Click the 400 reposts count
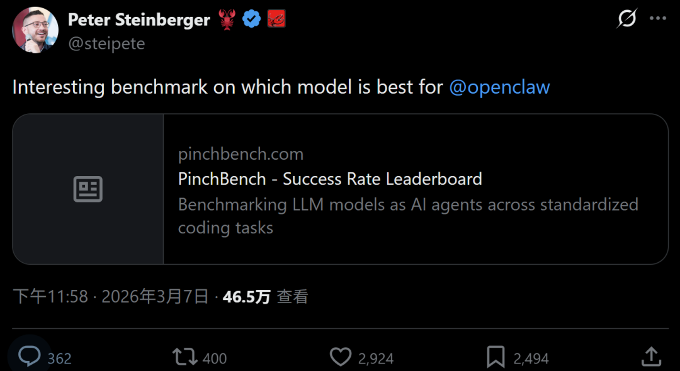This screenshot has height=371, width=680. (x=215, y=358)
